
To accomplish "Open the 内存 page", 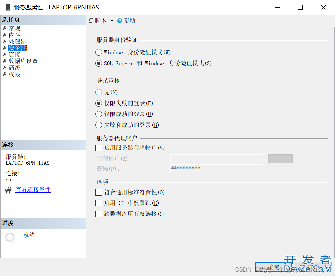I will (14, 35).
